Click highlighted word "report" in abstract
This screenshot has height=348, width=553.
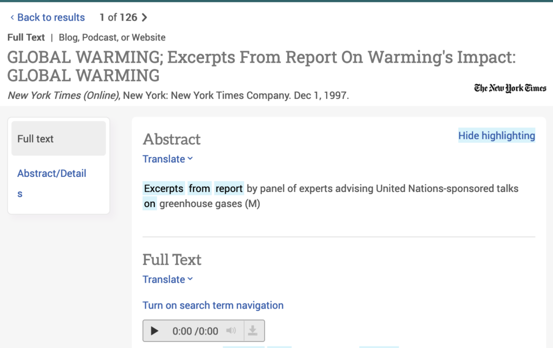click(x=229, y=189)
